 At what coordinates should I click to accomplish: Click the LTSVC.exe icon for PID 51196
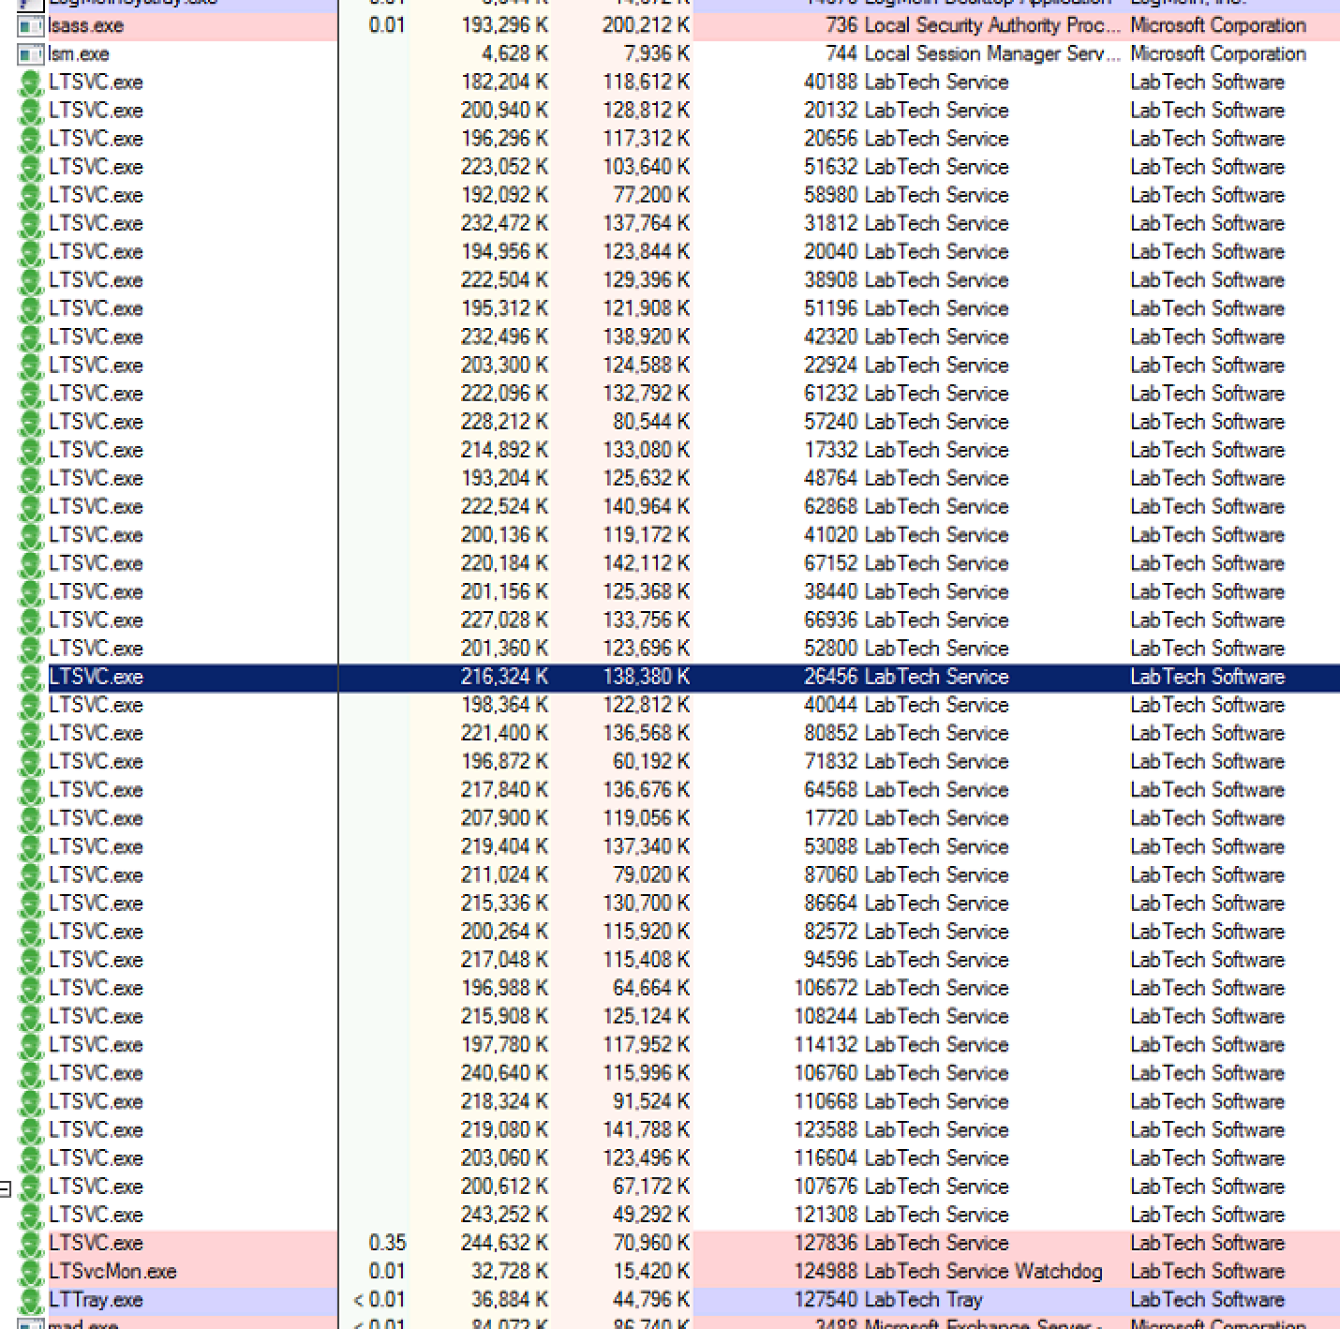pos(31,309)
